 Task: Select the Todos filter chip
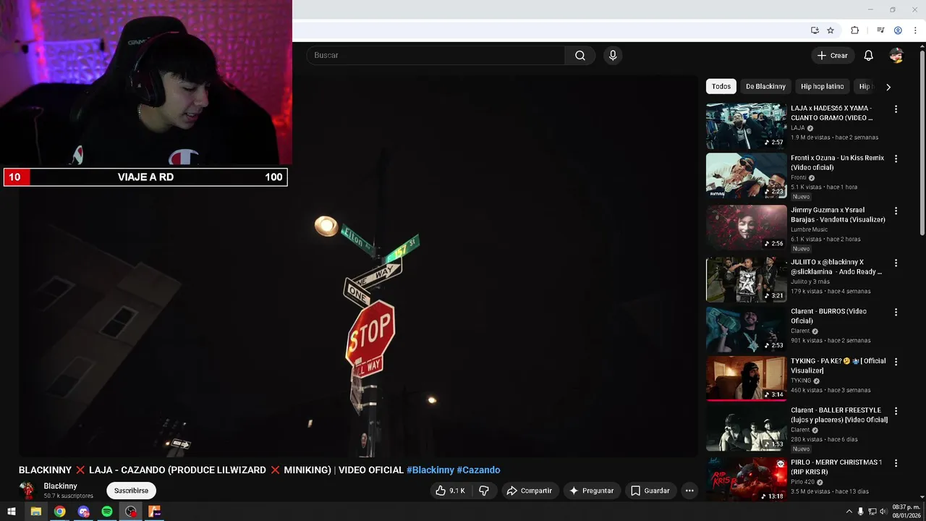[721, 86]
